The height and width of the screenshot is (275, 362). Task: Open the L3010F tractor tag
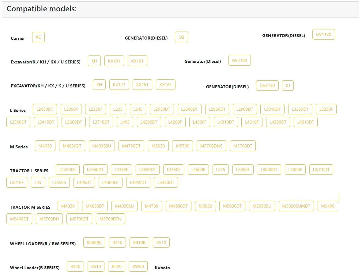[17, 182]
